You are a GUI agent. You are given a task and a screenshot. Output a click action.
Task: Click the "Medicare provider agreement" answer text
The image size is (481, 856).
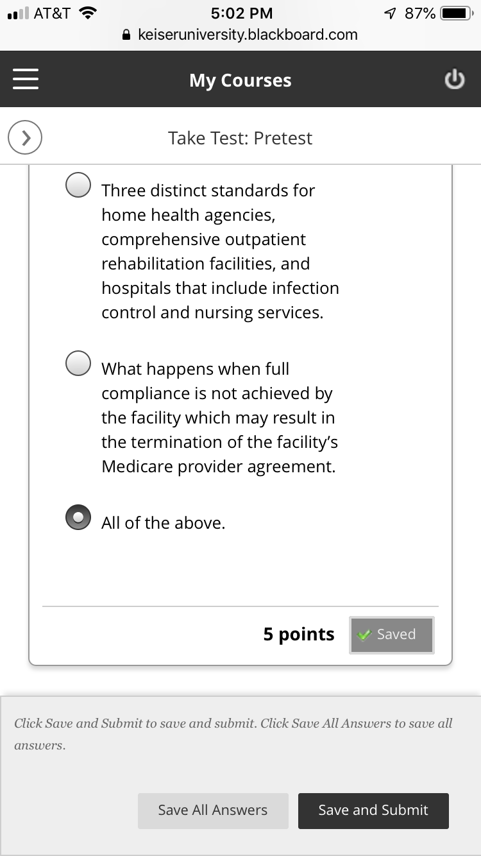[218, 467]
